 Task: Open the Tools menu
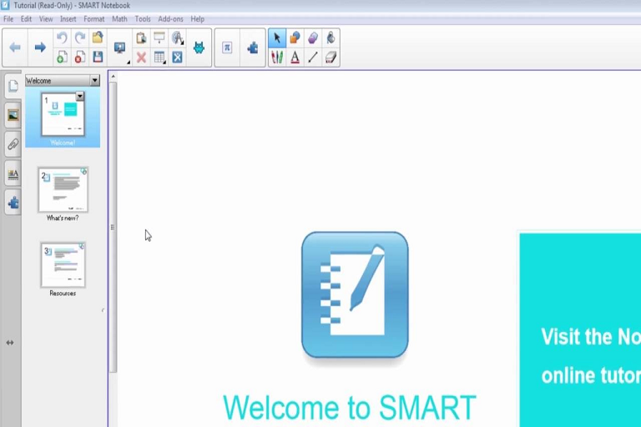coord(143,19)
